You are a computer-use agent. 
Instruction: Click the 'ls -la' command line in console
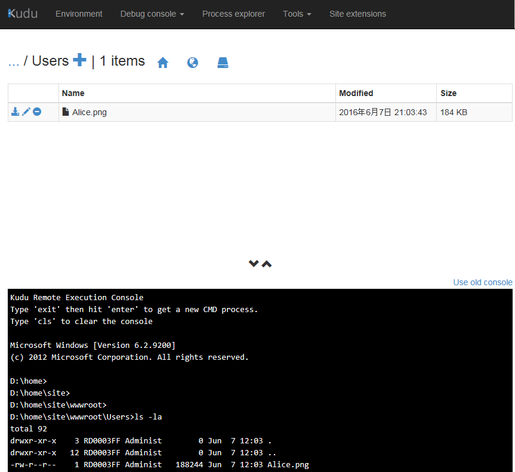[x=86, y=417]
